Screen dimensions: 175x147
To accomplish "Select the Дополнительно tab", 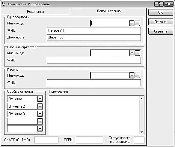I will click(108, 11).
